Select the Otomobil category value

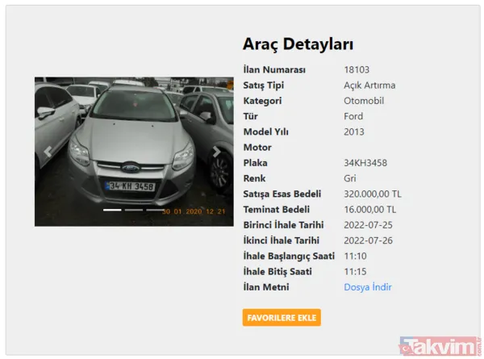pos(364,101)
